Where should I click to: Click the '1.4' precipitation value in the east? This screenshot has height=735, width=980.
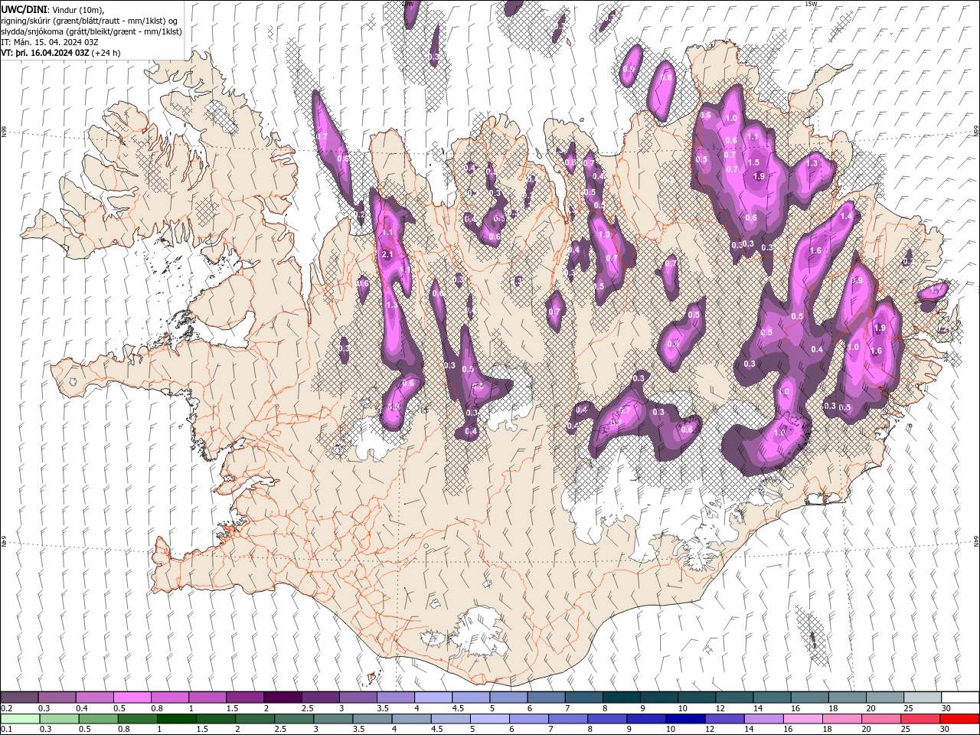pyautogui.click(x=846, y=217)
